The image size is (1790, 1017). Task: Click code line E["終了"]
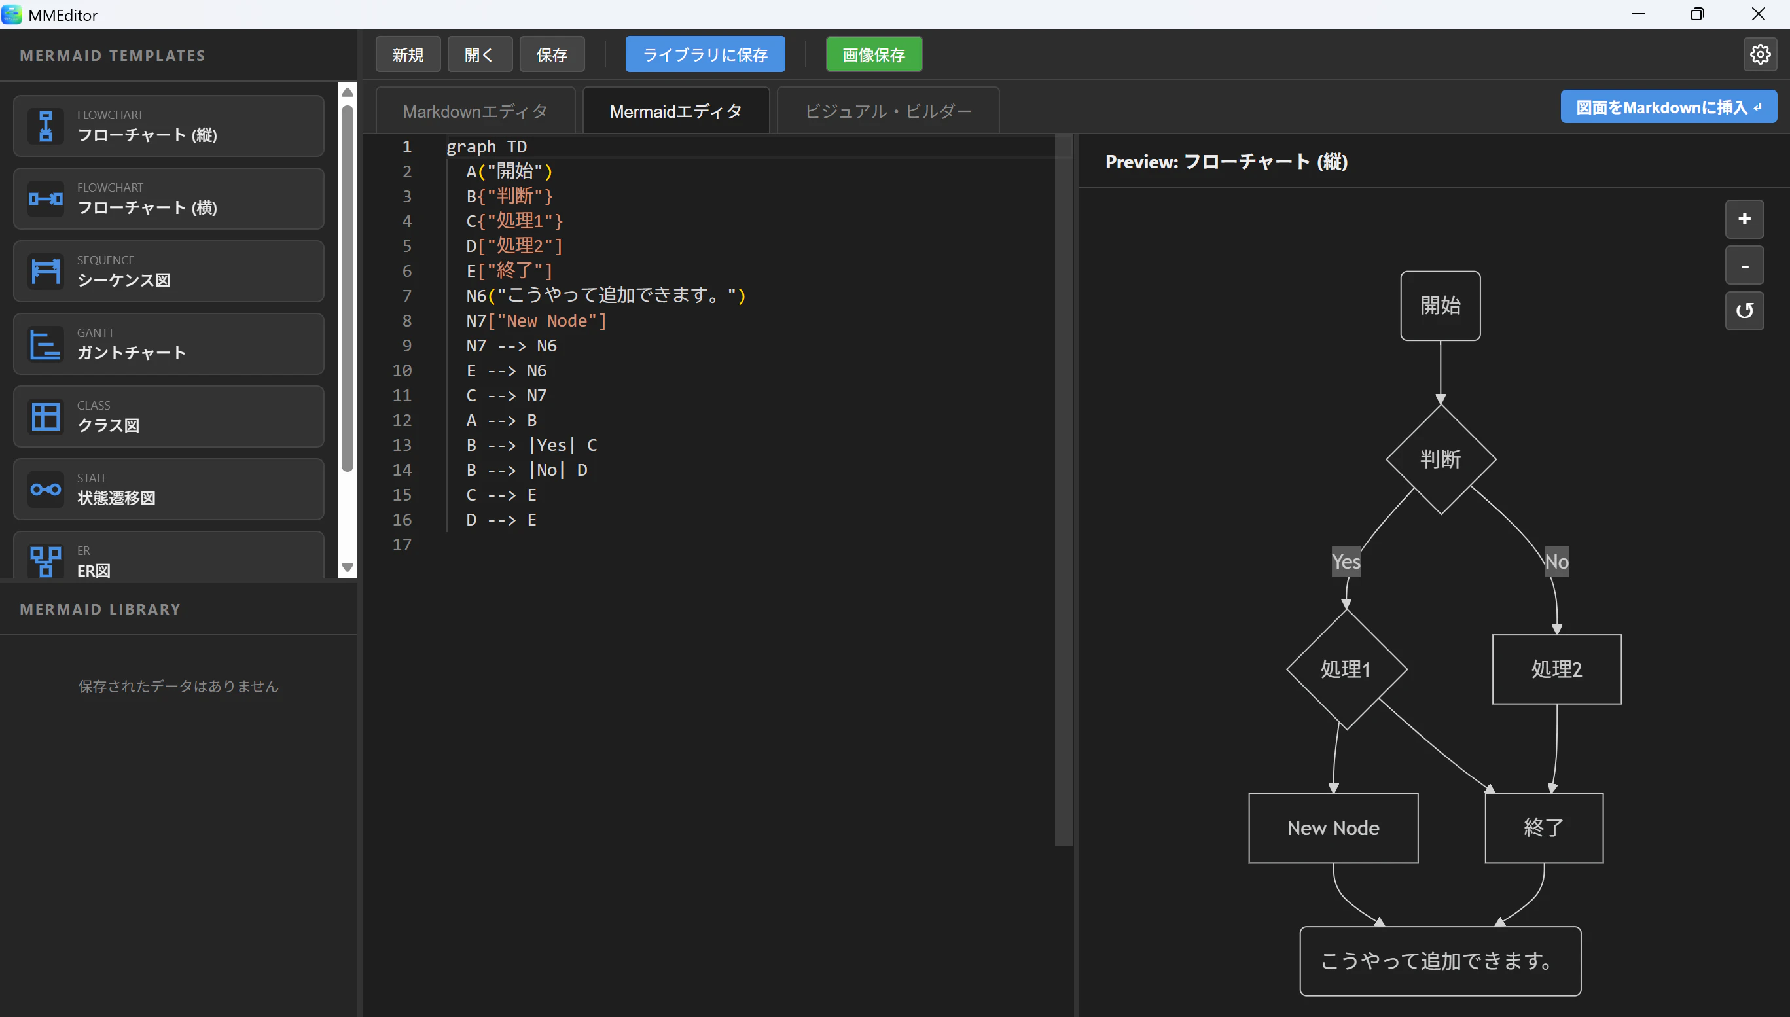coord(510,271)
